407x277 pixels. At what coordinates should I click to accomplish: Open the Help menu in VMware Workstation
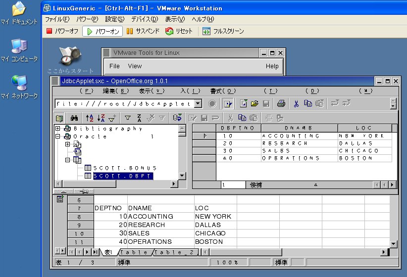pos(203,19)
